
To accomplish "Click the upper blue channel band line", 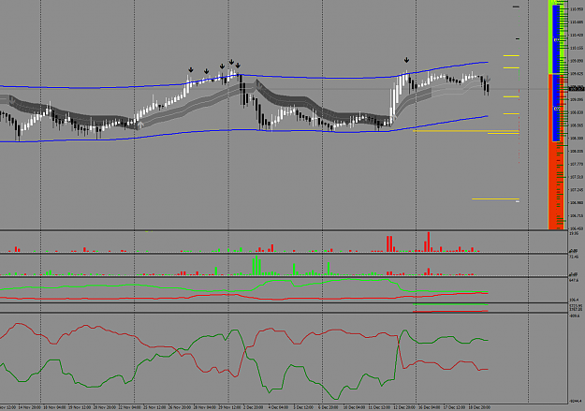I will tap(246, 76).
